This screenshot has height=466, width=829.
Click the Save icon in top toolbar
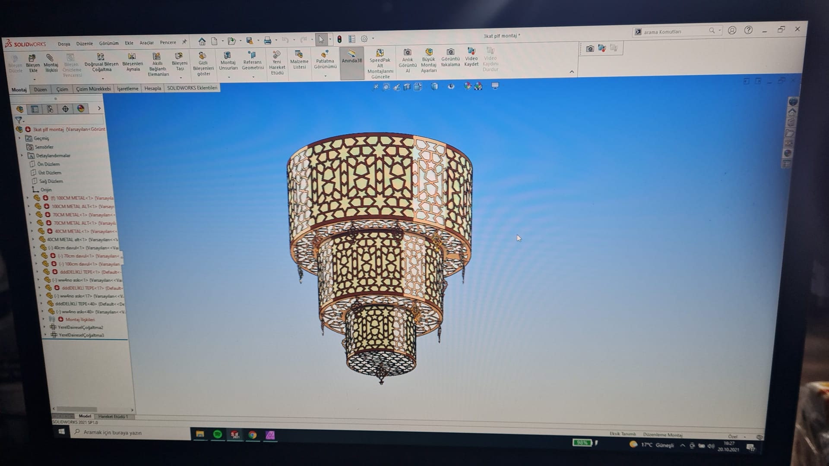click(250, 41)
